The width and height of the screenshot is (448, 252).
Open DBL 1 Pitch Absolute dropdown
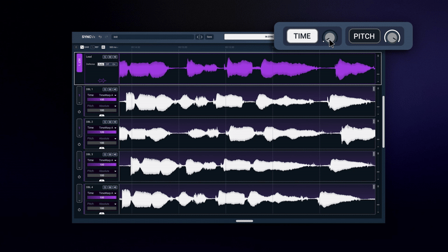(x=108, y=106)
